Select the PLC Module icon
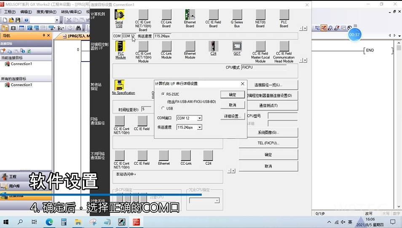Viewport: 402px width, 228px height. (x=120, y=46)
